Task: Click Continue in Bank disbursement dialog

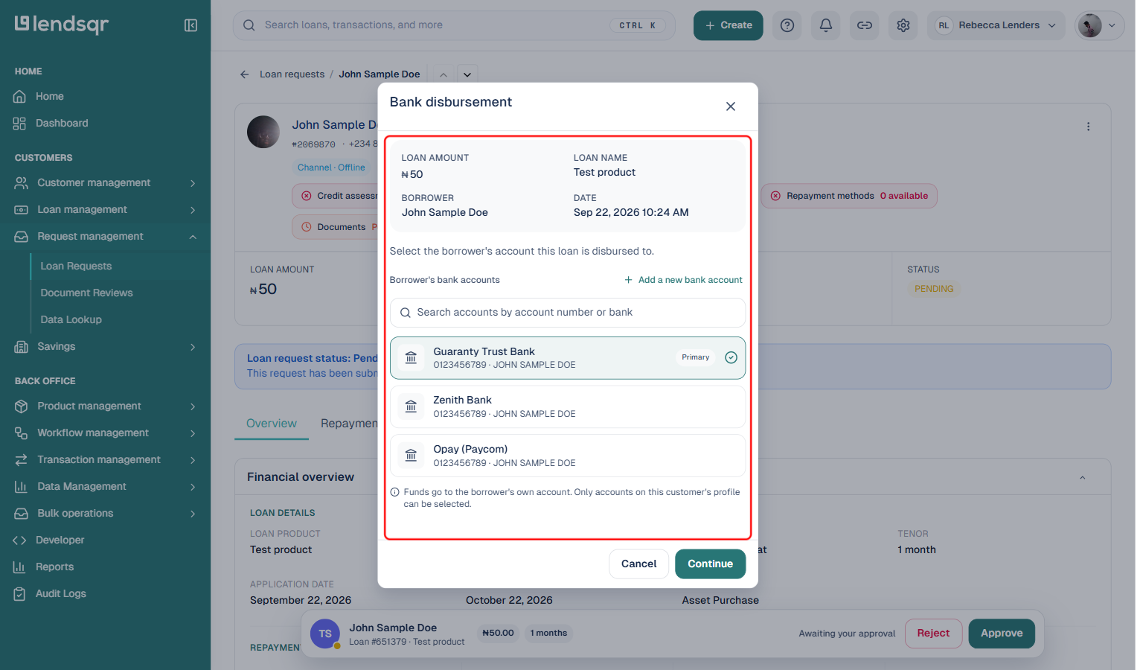Action: point(710,564)
